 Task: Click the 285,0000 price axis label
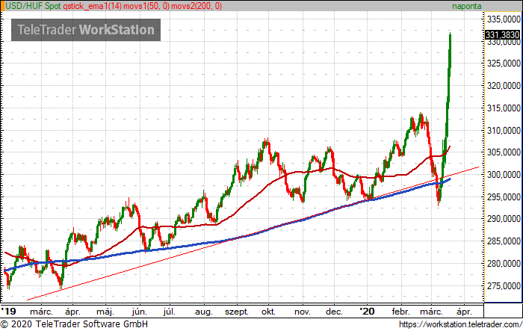click(504, 241)
